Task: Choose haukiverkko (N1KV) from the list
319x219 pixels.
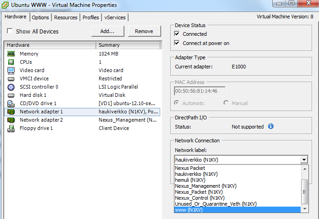Action: (x=196, y=174)
